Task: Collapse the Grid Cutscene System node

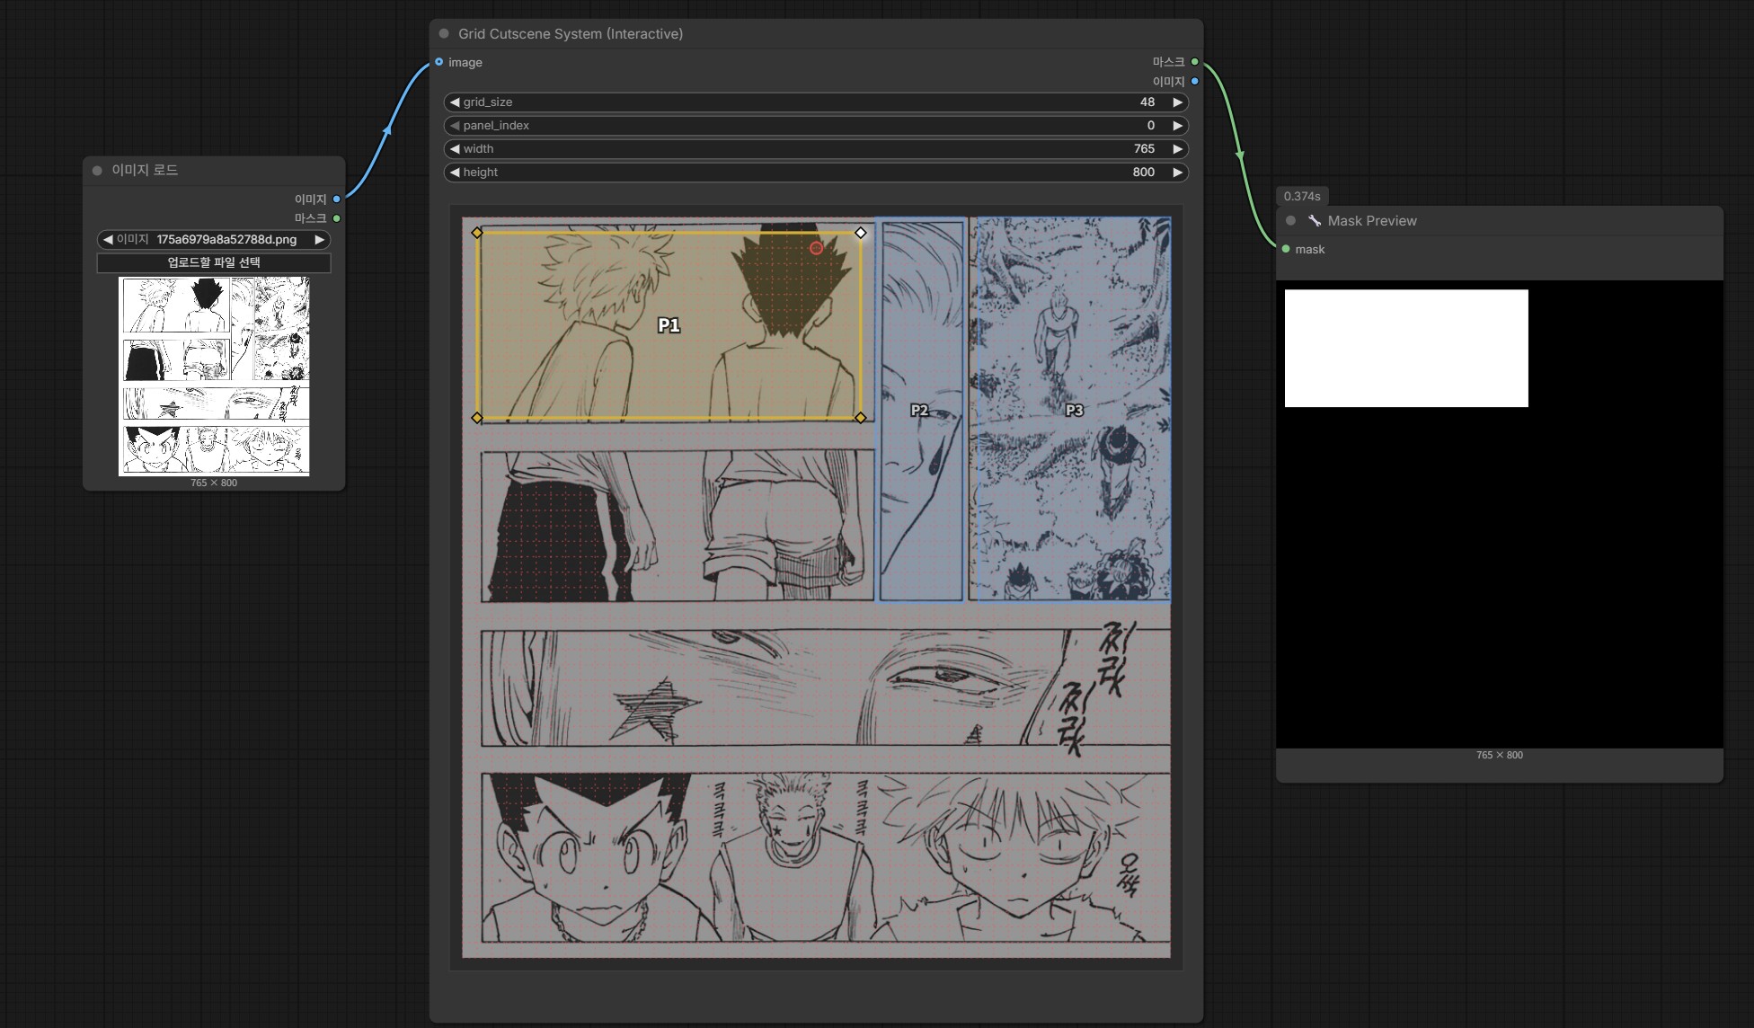Action: click(444, 34)
